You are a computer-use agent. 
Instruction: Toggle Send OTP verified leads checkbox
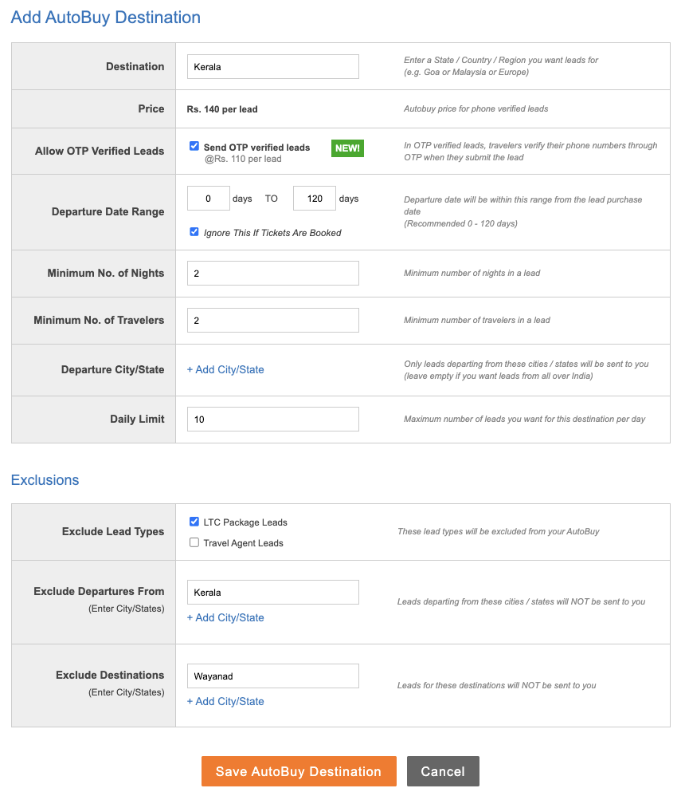[x=194, y=147]
